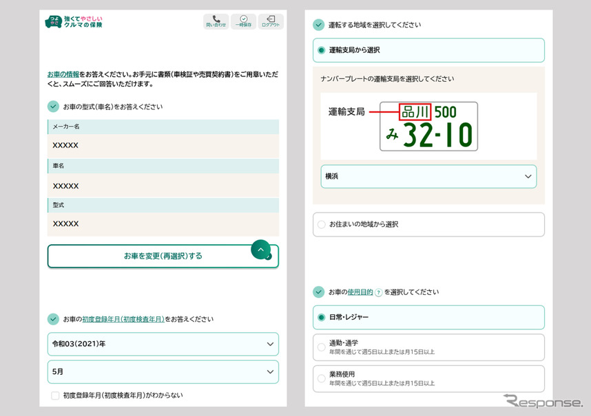The image size is (591, 416).
Task: Click the 車名 header label
Action: pyautogui.click(x=58, y=166)
